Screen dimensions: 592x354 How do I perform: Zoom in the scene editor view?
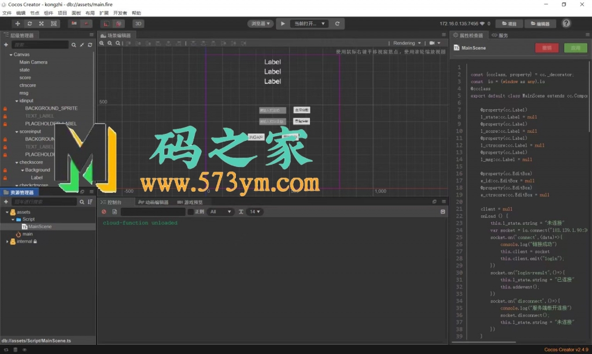[102, 43]
